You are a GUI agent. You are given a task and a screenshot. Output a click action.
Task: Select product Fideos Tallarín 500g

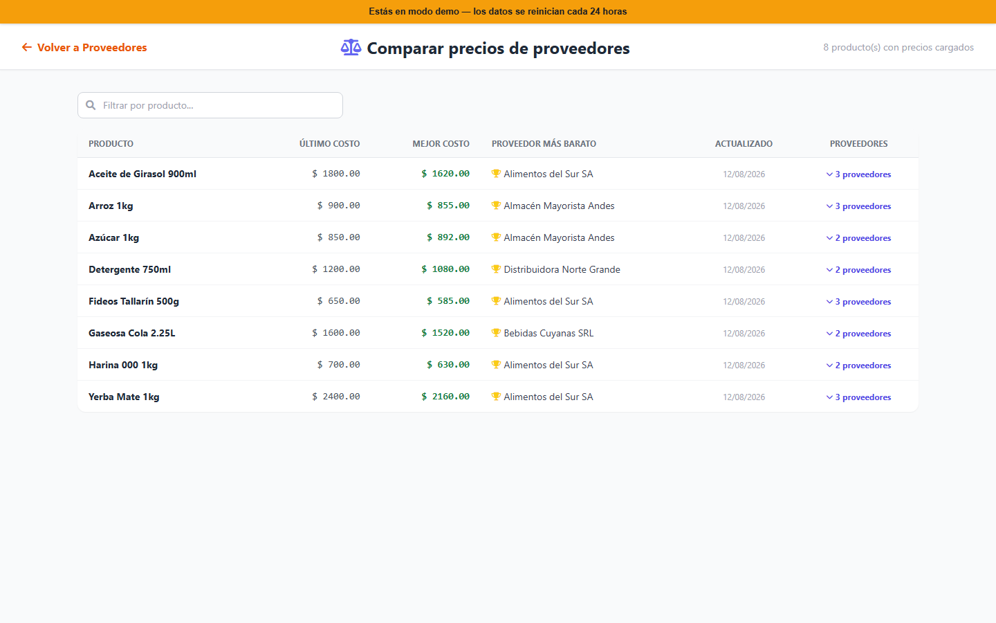tap(133, 301)
